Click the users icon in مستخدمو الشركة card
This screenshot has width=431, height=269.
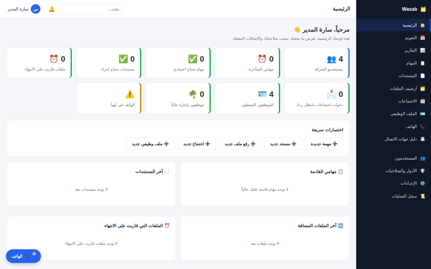coord(331,59)
